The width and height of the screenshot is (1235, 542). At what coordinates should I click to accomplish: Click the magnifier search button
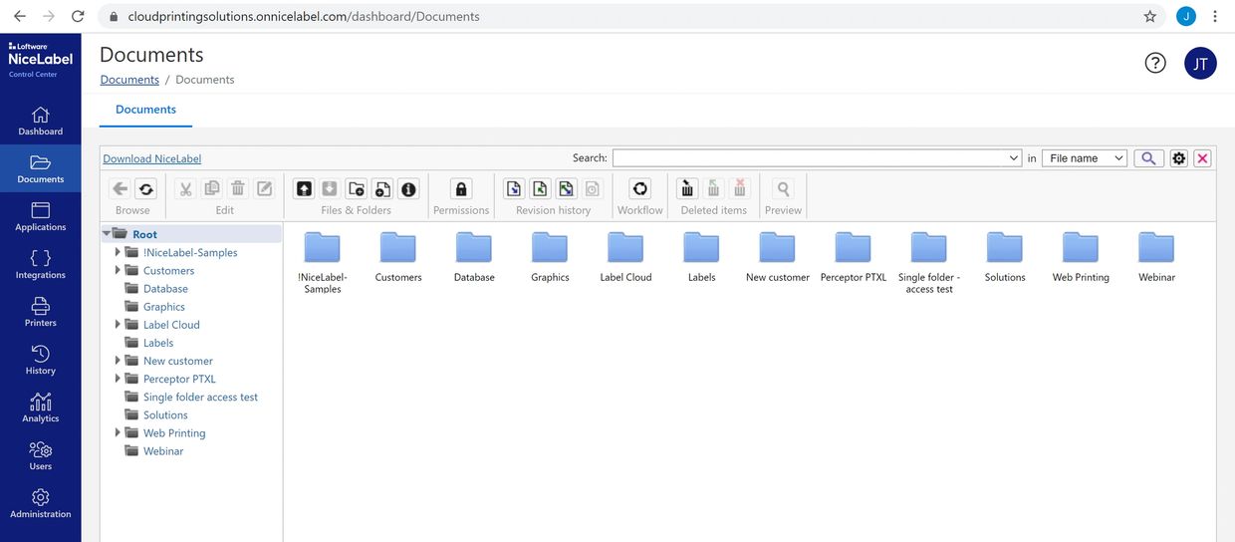pyautogui.click(x=1148, y=158)
